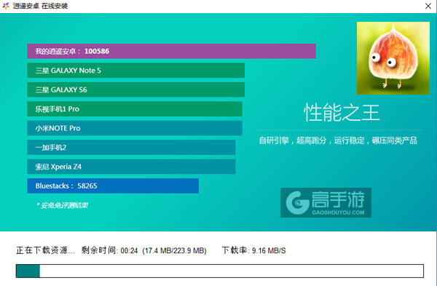
Task: Close the online installer window
Action: (428, 6)
